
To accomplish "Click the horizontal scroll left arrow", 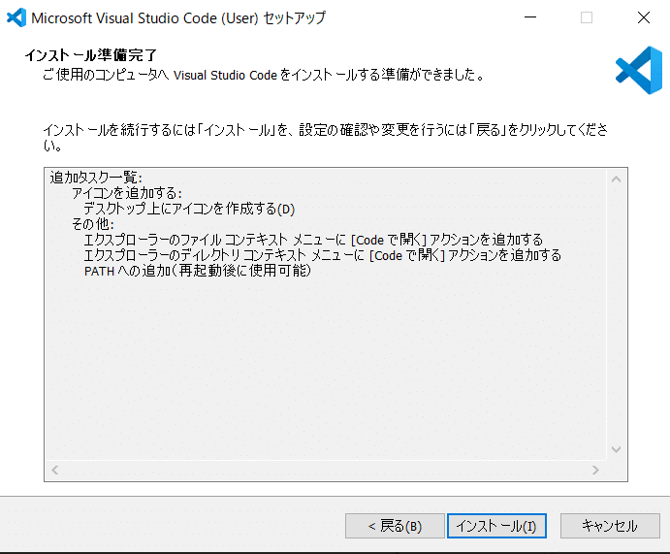I will pyautogui.click(x=54, y=471).
